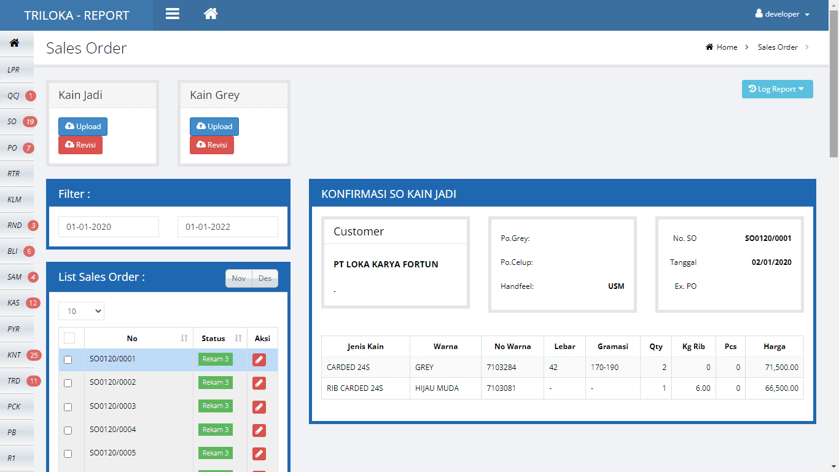Sort the list by the No column arrows

[184, 338]
